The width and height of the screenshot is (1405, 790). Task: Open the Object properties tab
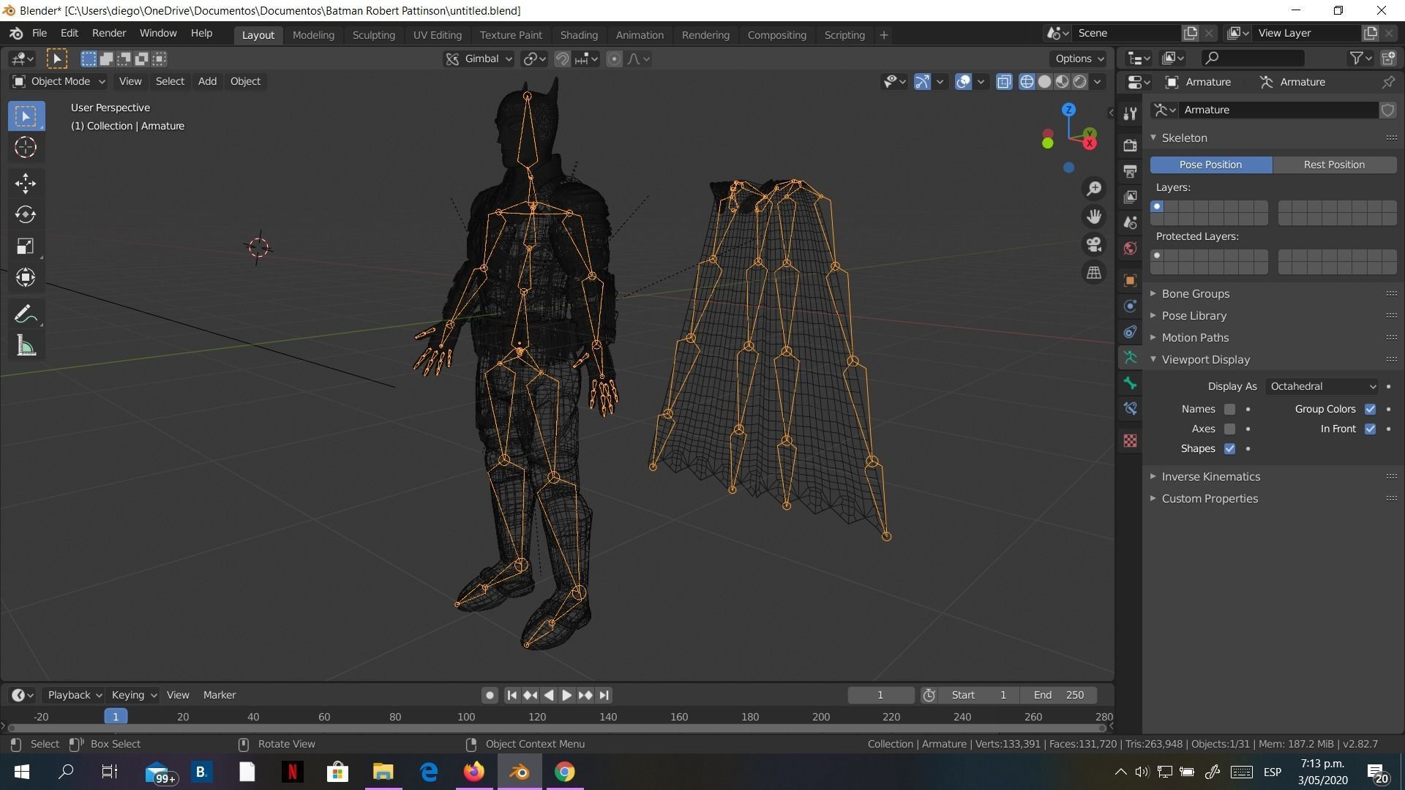(1131, 280)
